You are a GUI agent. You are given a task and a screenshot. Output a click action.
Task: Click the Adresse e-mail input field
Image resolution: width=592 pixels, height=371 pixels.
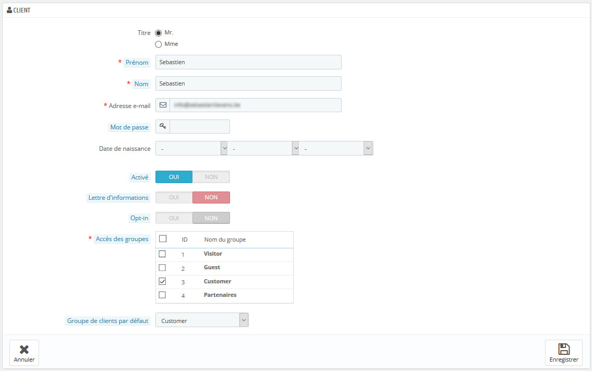point(256,105)
